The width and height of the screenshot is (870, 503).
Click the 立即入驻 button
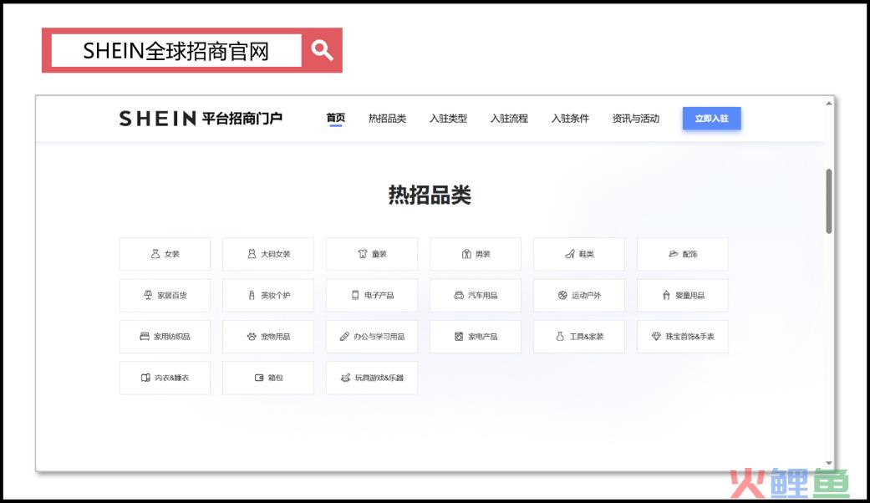pyautogui.click(x=712, y=118)
